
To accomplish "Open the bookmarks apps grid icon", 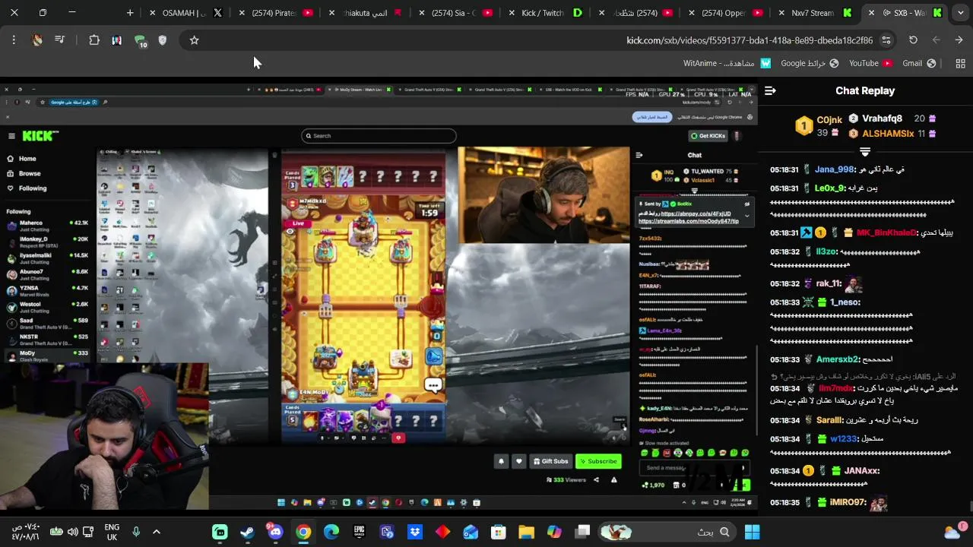I will tap(960, 63).
